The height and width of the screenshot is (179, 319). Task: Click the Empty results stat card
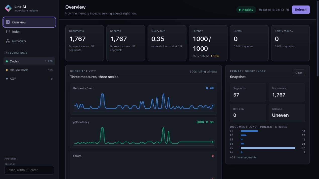click(x=290, y=43)
